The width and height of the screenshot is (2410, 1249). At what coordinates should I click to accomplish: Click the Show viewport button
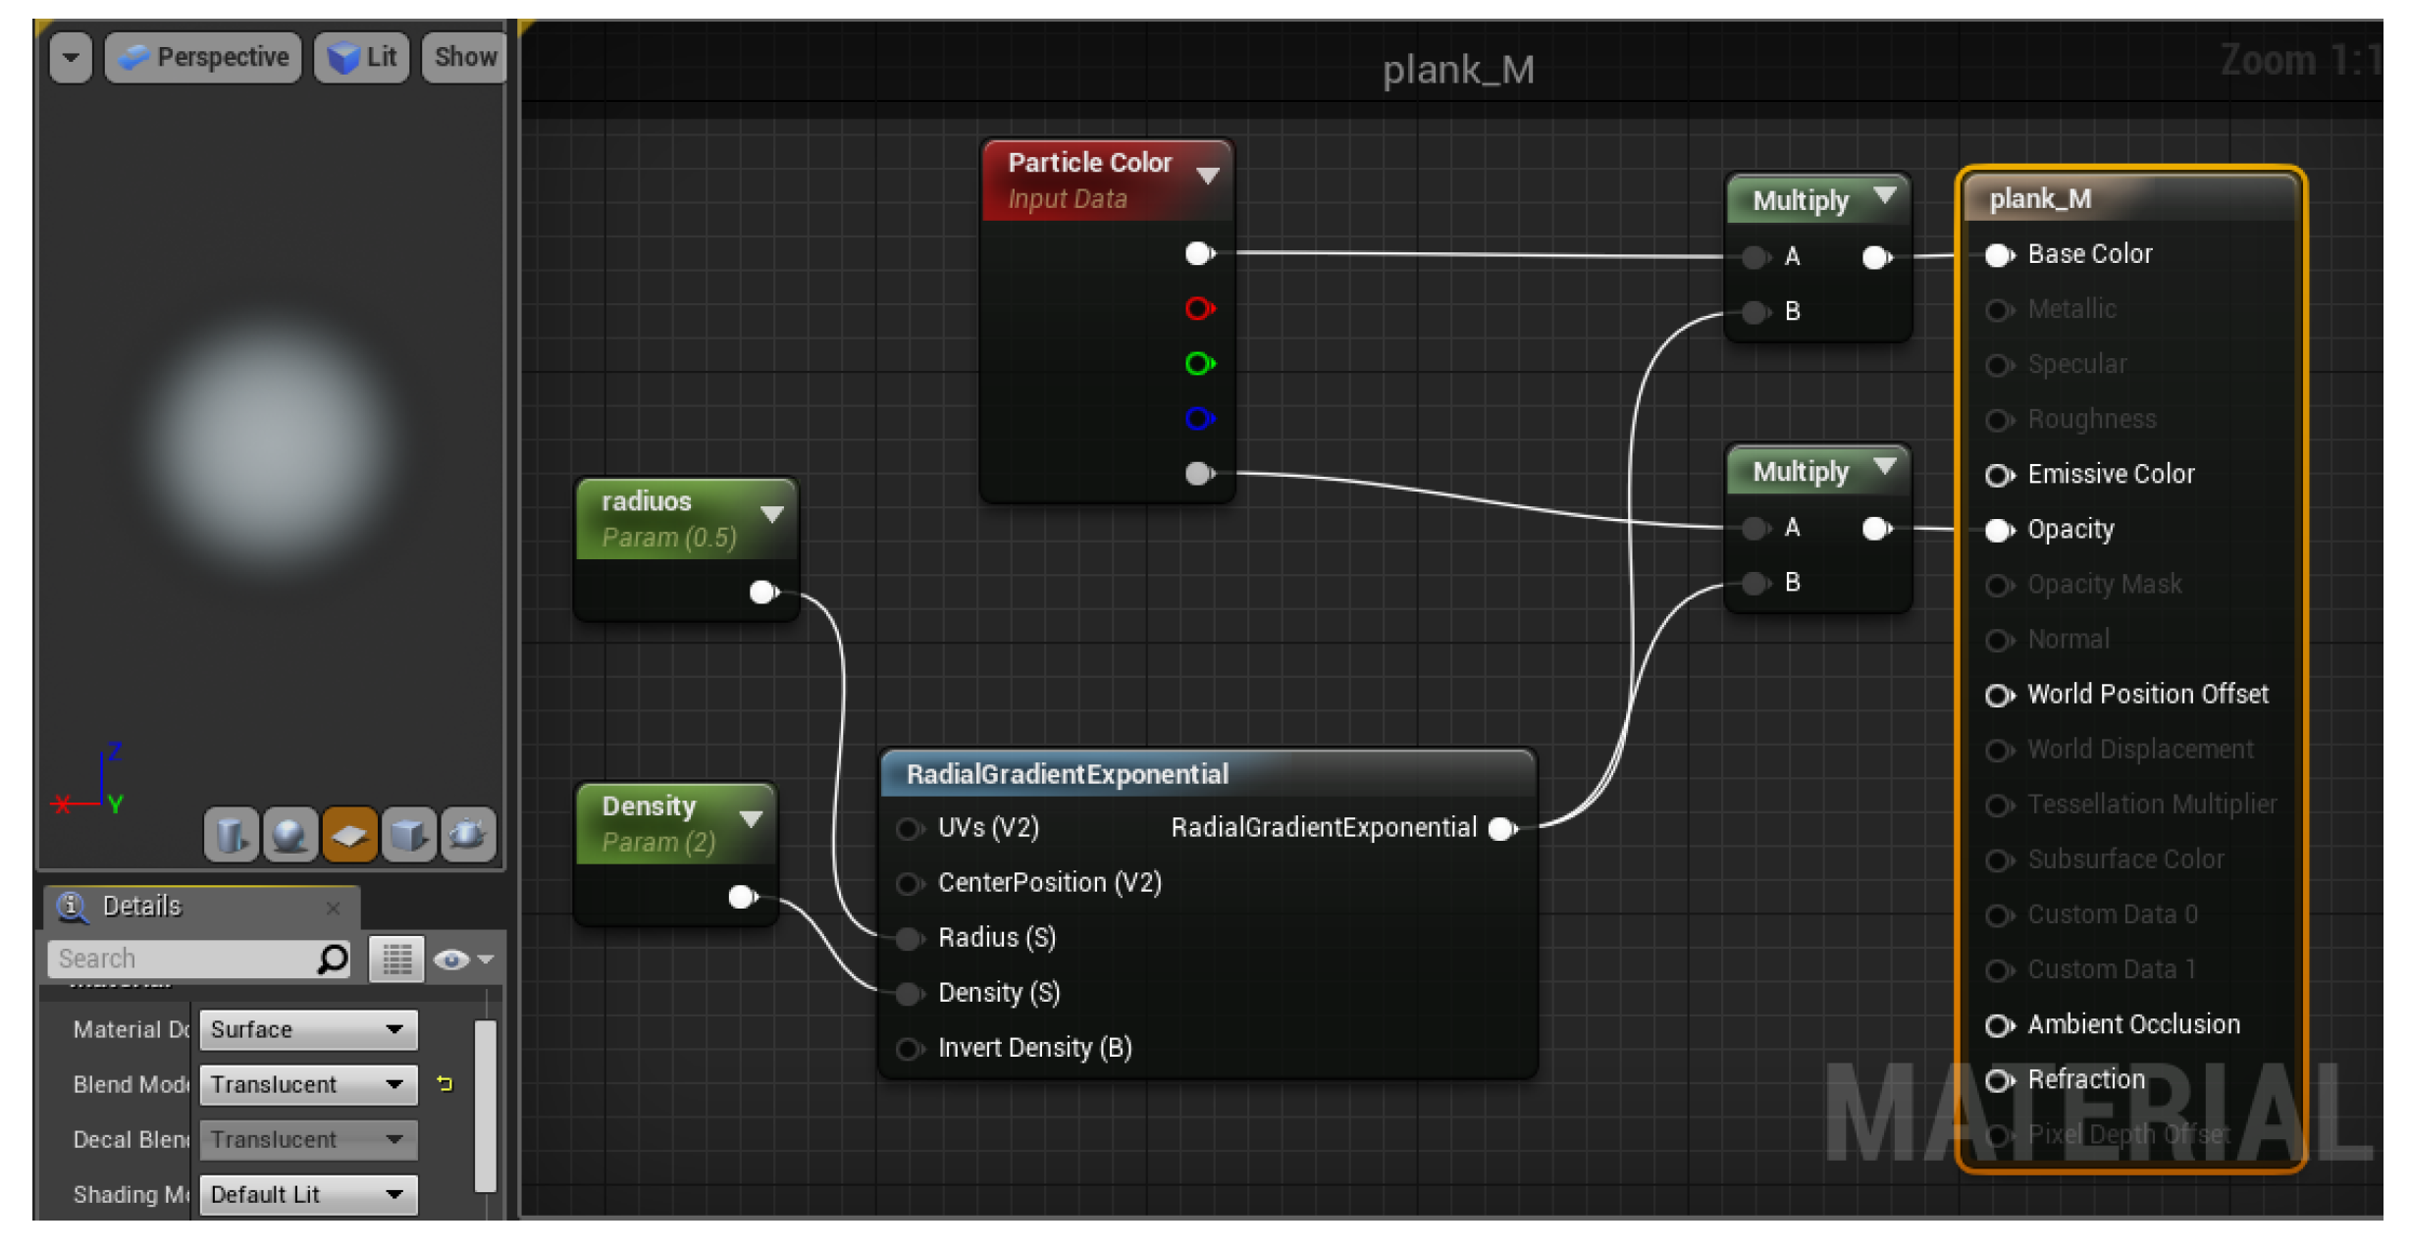pyautogui.click(x=465, y=57)
